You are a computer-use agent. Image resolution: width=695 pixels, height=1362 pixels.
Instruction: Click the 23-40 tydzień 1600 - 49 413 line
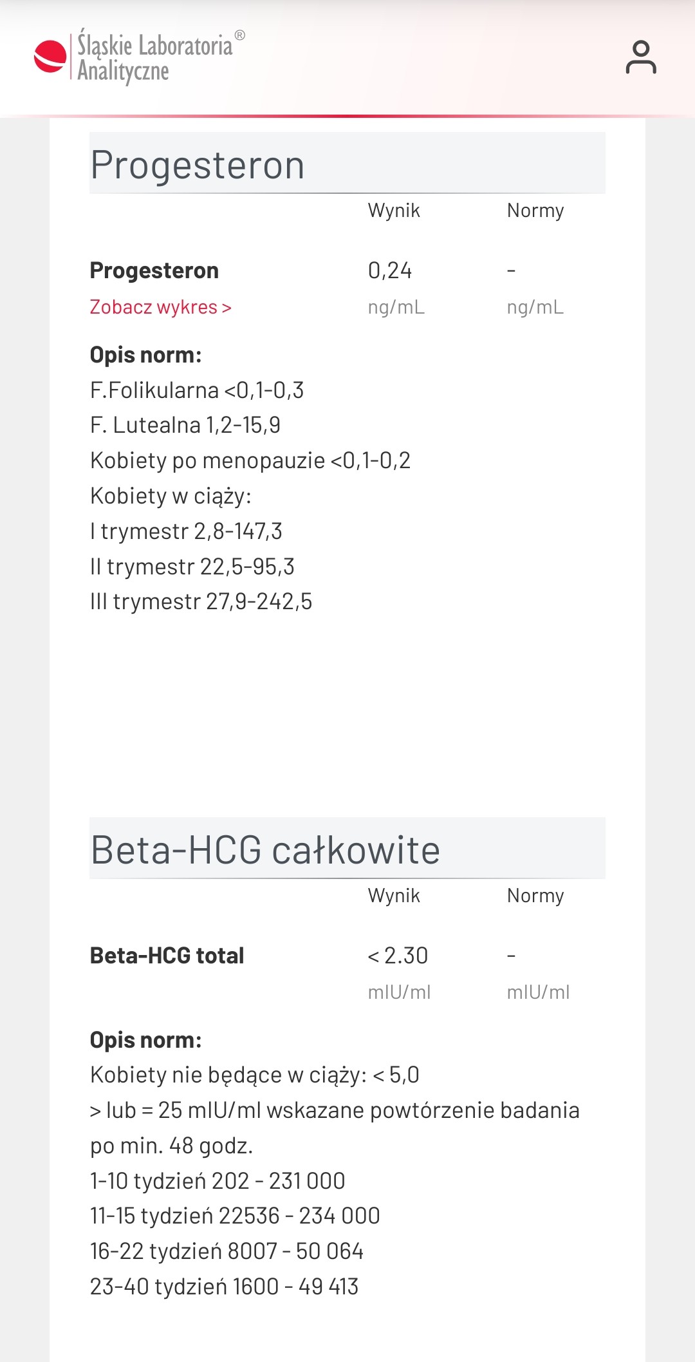[x=225, y=1287]
